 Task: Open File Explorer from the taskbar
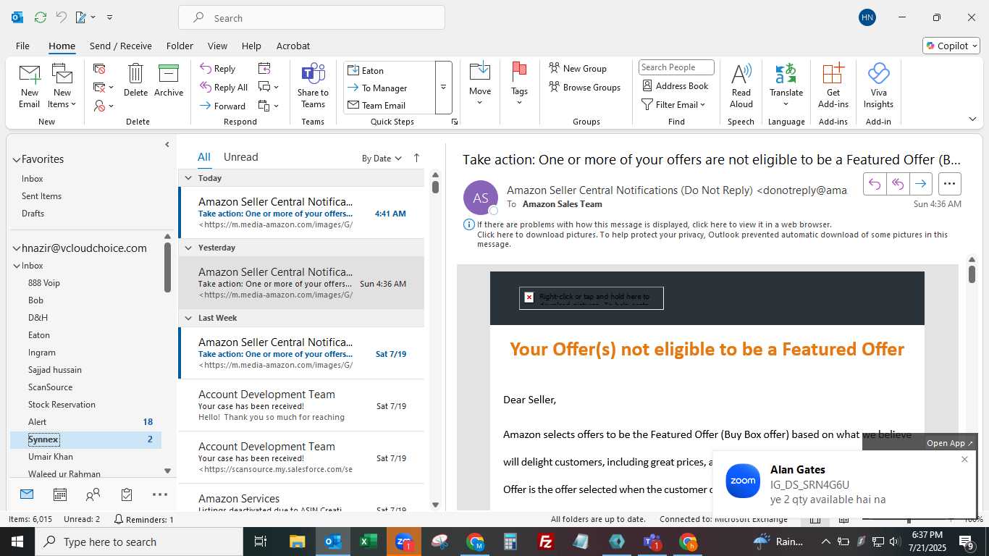pos(298,542)
